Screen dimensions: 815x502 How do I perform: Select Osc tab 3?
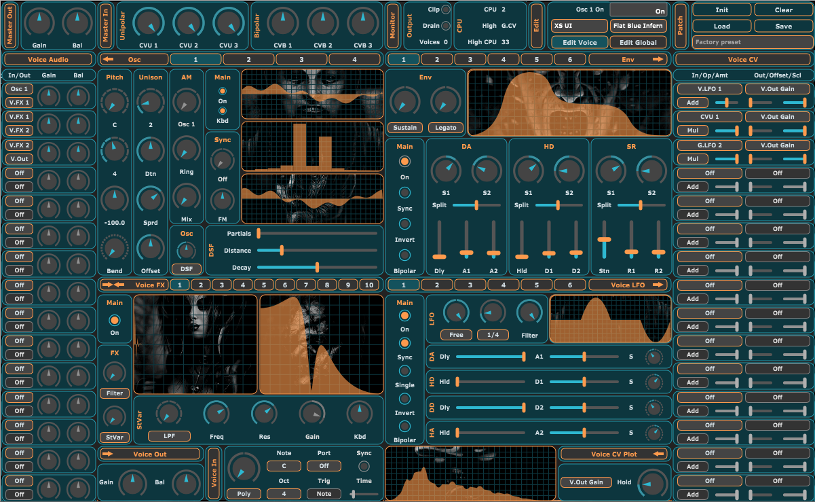301,59
